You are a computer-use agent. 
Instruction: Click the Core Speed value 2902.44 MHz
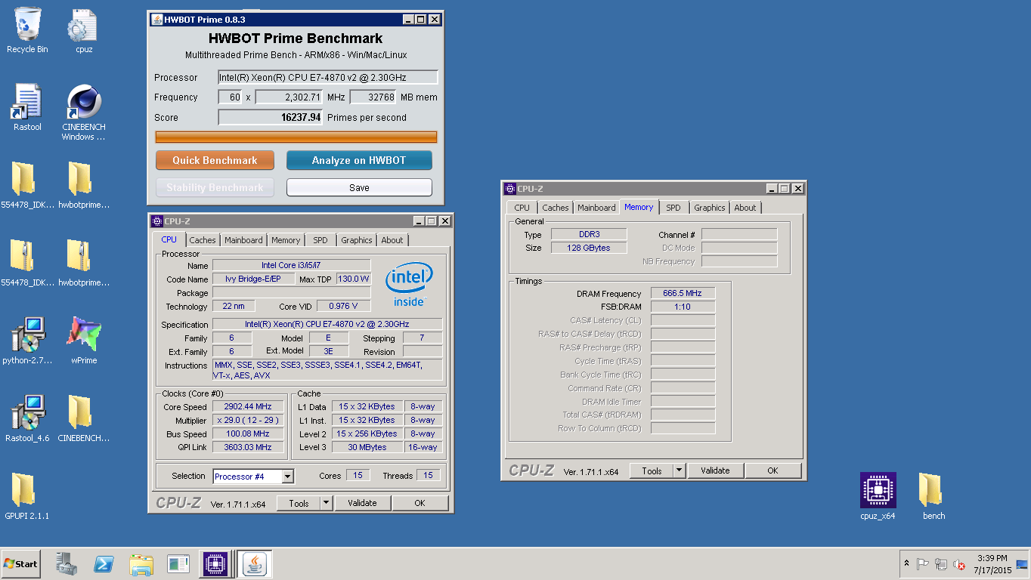click(x=248, y=406)
